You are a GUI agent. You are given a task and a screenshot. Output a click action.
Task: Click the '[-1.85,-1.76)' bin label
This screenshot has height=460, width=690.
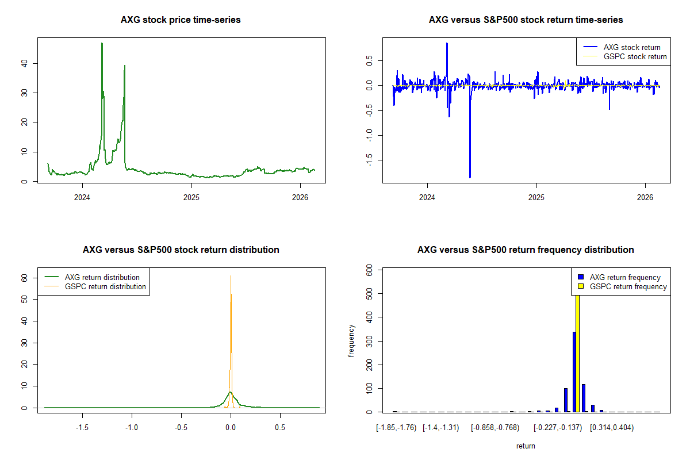pyautogui.click(x=396, y=428)
